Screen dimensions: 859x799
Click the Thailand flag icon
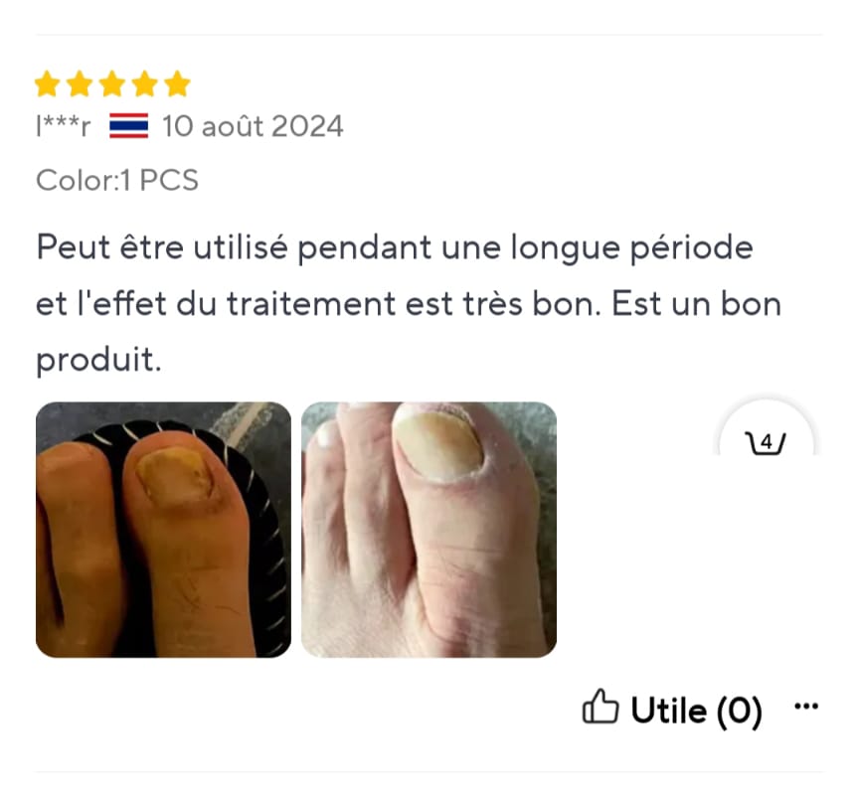click(128, 126)
